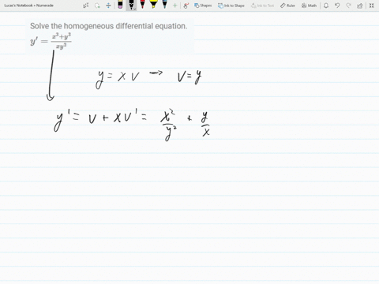This screenshot has height=284, width=379.
Task: Select the blue pen
Action: [165, 5]
